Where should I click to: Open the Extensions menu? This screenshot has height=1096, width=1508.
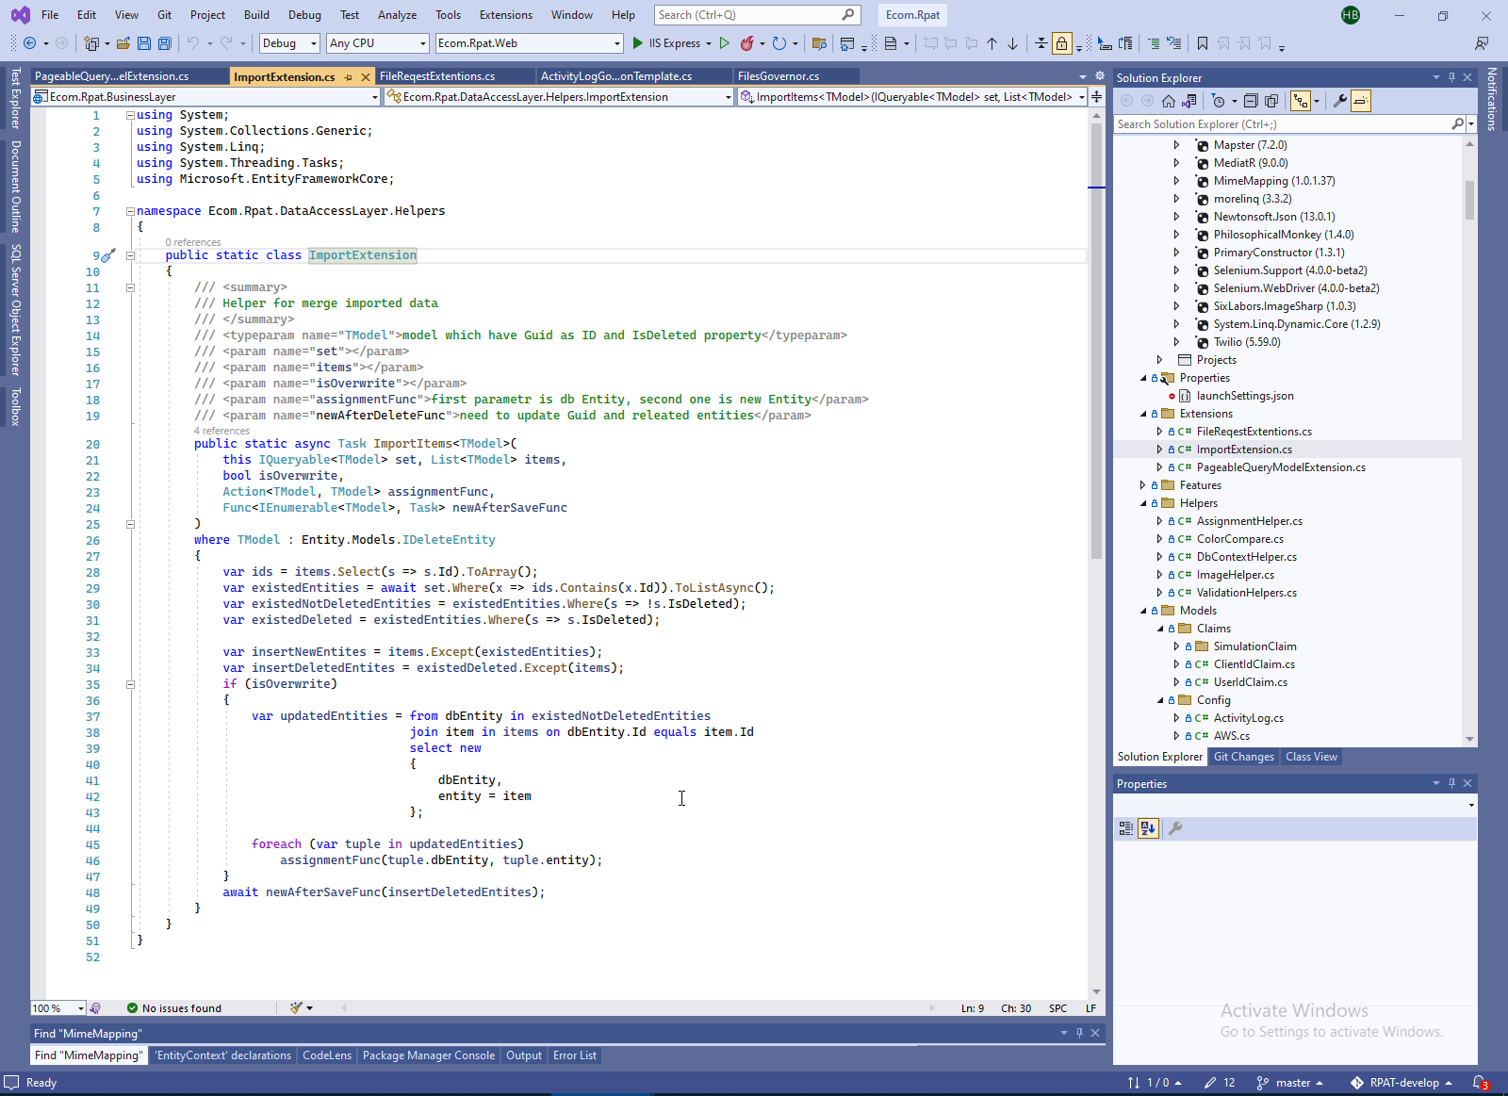click(x=505, y=15)
